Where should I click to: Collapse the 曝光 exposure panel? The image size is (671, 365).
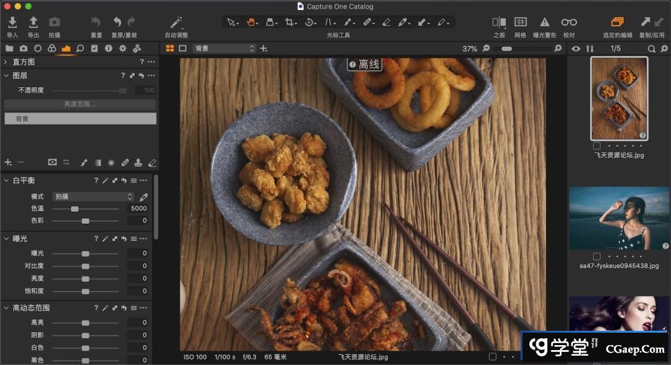pos(6,239)
